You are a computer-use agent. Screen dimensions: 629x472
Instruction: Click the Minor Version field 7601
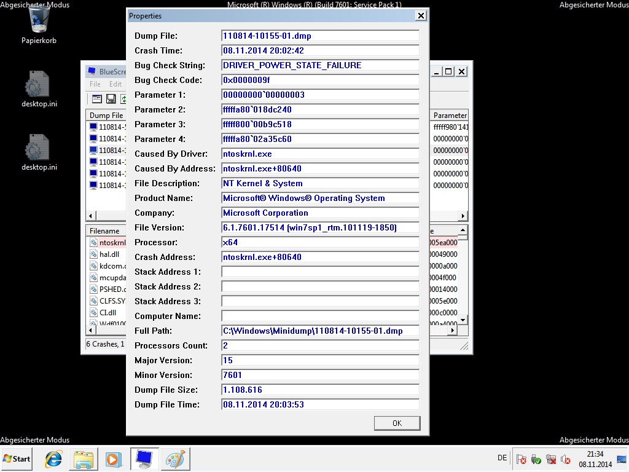pos(320,375)
